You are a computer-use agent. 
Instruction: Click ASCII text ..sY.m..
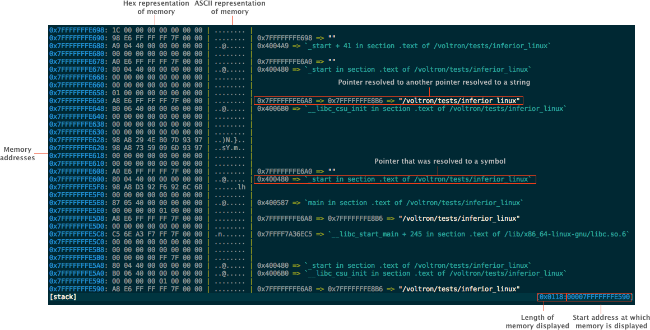coord(230,148)
